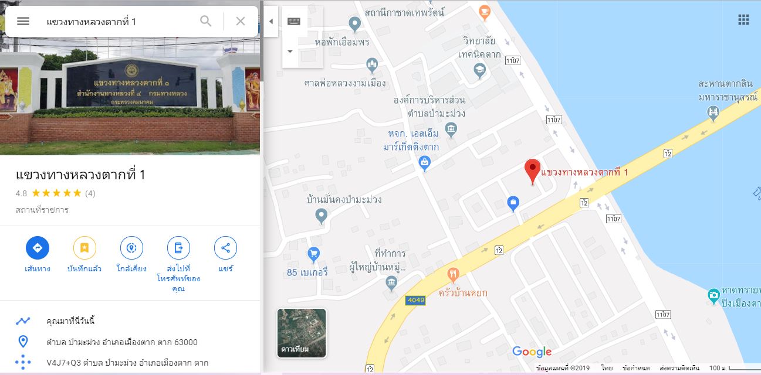
Task: Clear search with the X button
Action: click(x=241, y=21)
